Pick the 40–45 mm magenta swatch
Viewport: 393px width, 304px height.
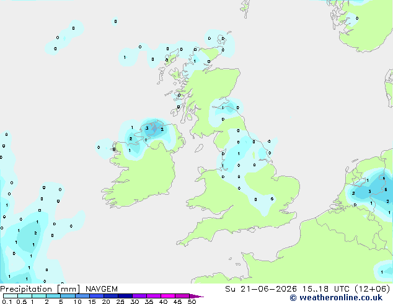click(168, 296)
